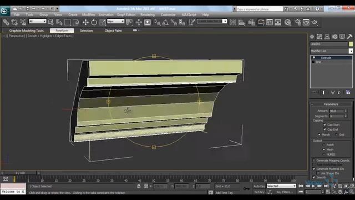Open the Edit menu
355x200 pixels.
[x=17, y=15]
